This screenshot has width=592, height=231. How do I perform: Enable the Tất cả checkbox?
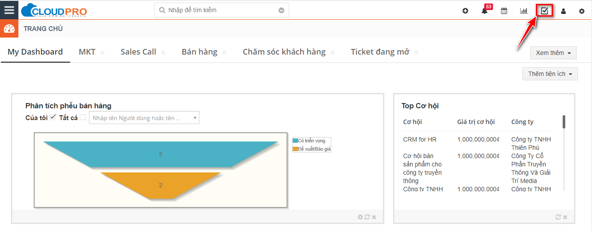coord(82,117)
